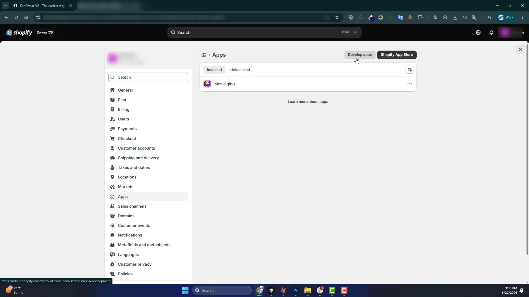Click the Customer privacy lock icon
Screen dimensions: 529x297
pyautogui.click(x=112, y=264)
